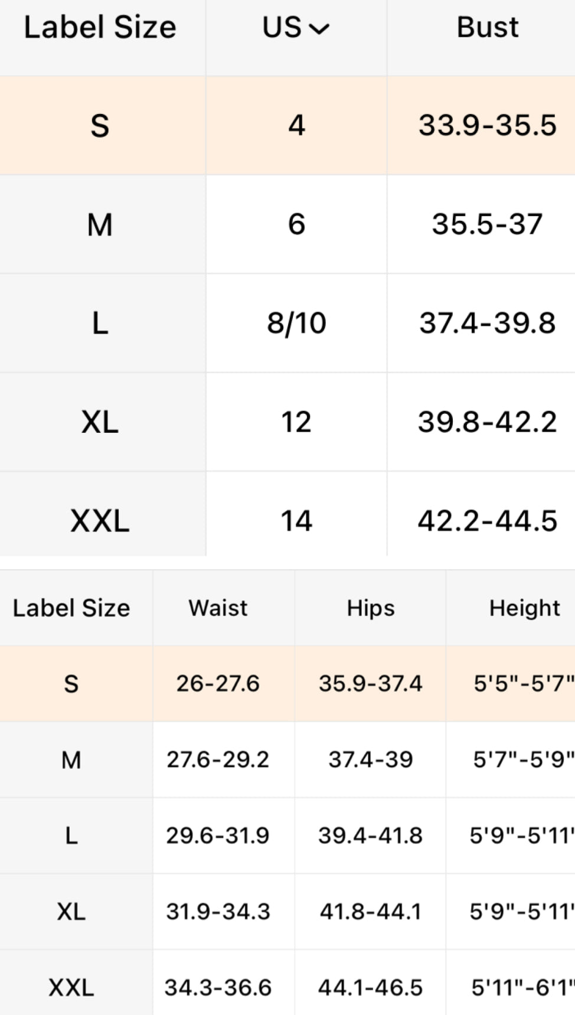This screenshot has width=575, height=1015.
Task: Click the Hips column header
Action: pyautogui.click(x=370, y=608)
